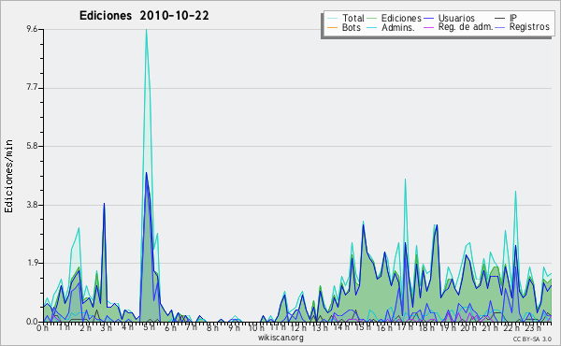Click the Ediciones/min vertical axis title
The width and height of the screenshot is (561, 346).
tap(8, 176)
